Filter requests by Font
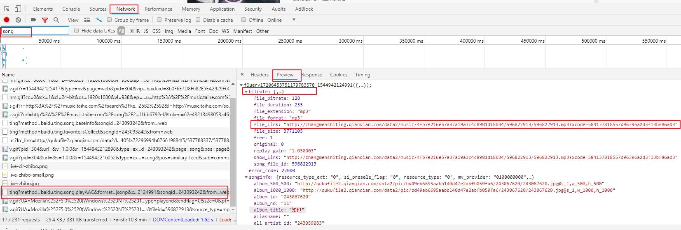 coord(200,31)
